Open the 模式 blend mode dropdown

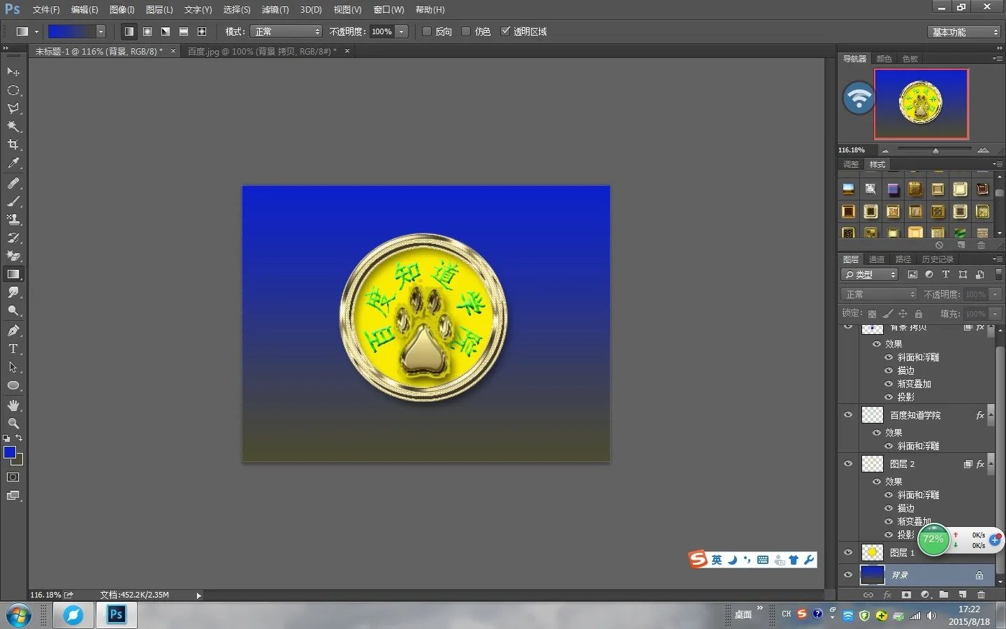click(286, 31)
